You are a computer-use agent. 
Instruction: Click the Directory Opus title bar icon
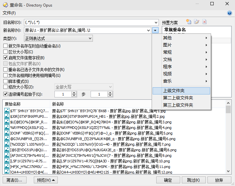pyautogui.click(x=5, y=4)
